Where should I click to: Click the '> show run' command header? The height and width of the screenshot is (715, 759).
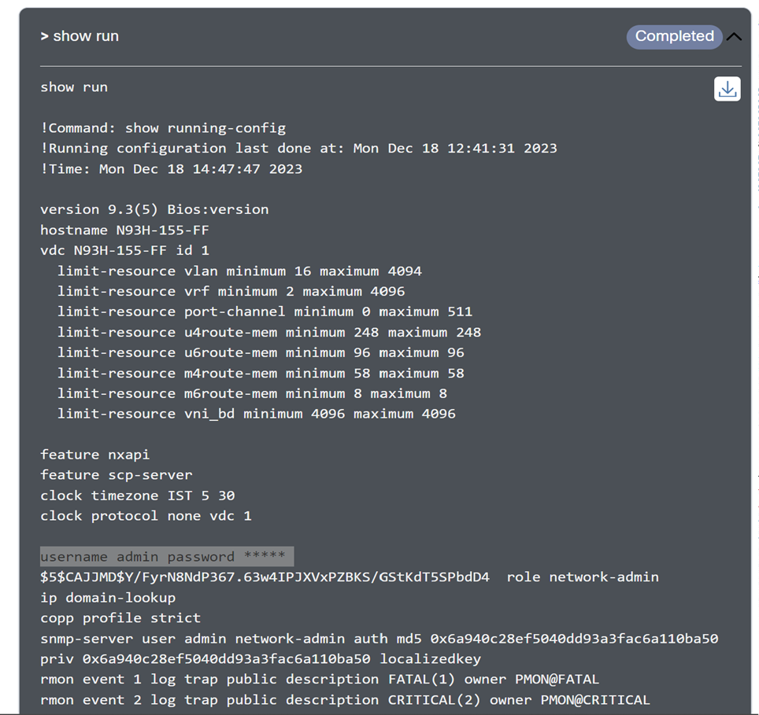tap(80, 36)
